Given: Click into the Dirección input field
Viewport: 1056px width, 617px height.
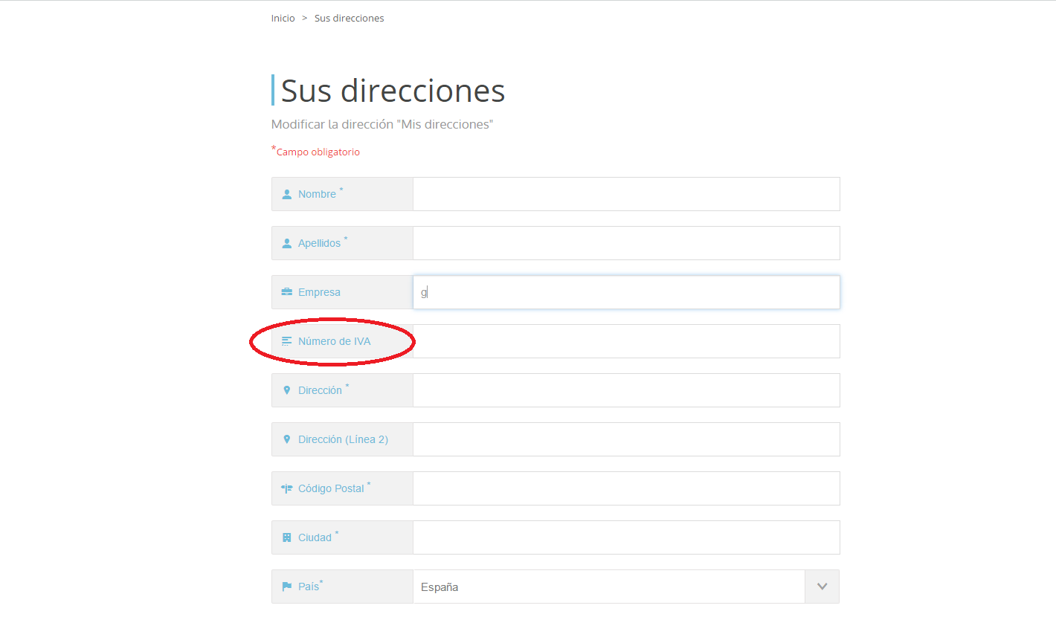Looking at the screenshot, I should 626,390.
